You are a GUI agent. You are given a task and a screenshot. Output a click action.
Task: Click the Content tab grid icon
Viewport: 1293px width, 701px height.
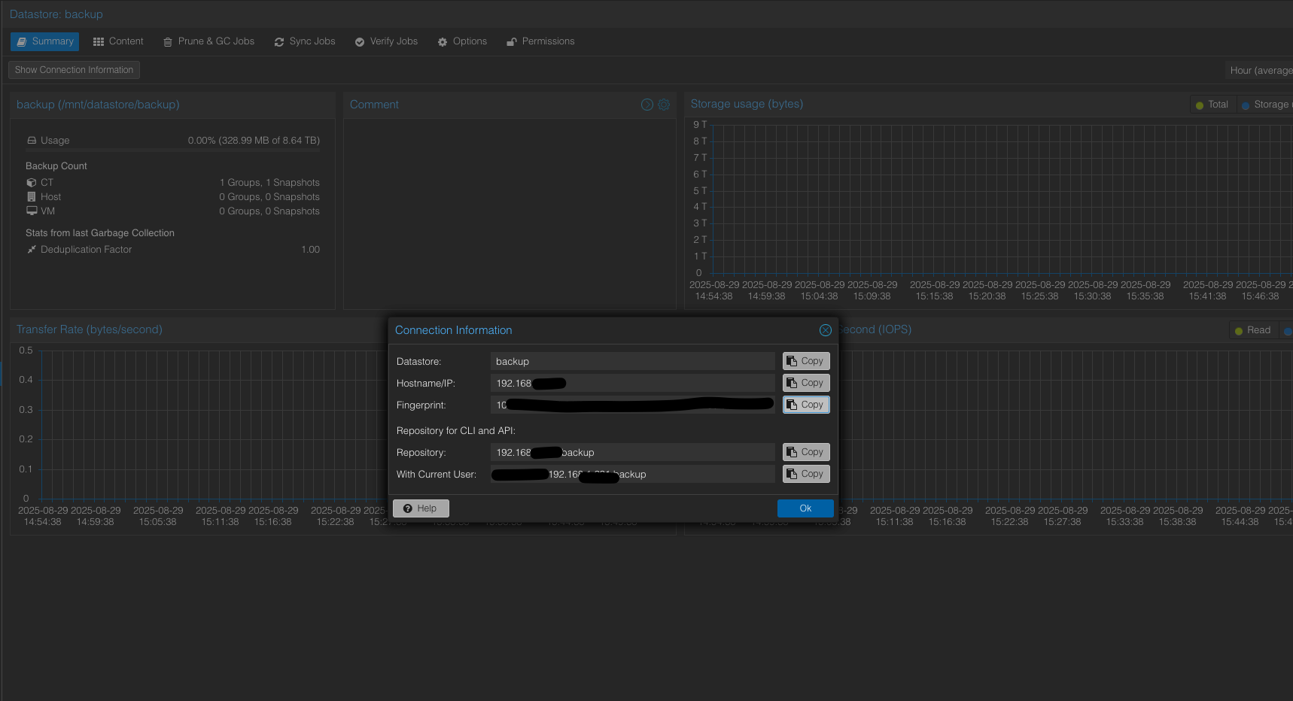pos(99,42)
